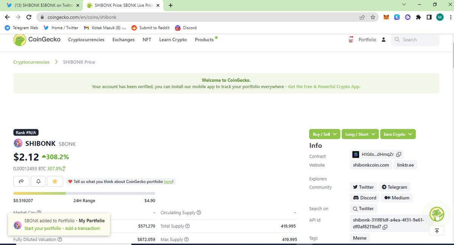Click the Total Supply info icon

(x=187, y=226)
